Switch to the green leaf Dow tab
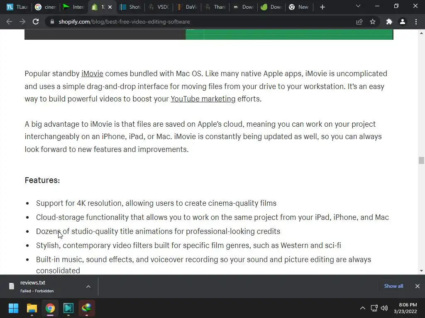 [x=271, y=7]
